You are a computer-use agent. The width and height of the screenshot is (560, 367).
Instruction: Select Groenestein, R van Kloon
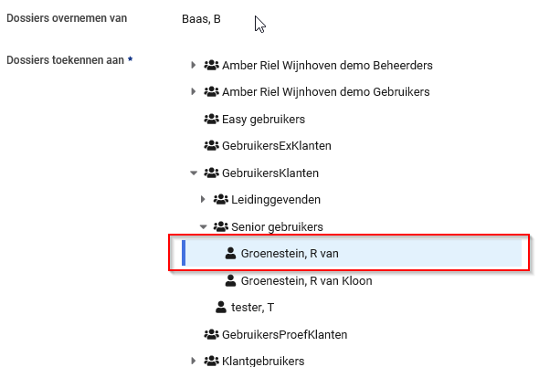coord(306,281)
